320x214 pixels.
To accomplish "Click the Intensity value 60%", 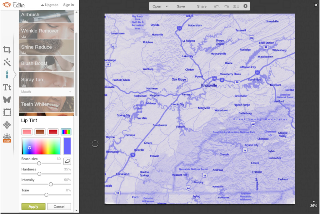I will pyautogui.click(x=67, y=180).
